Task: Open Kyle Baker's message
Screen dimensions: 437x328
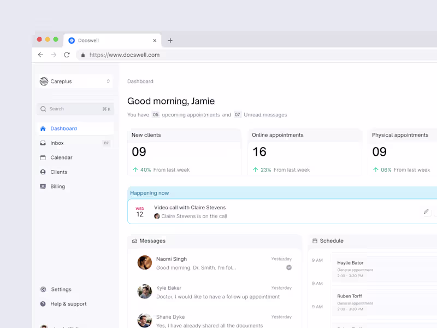Action: point(215,292)
